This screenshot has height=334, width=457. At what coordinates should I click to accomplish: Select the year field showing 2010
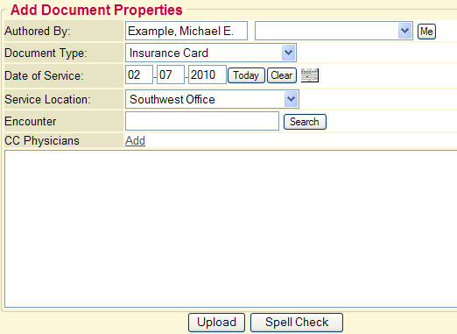(x=207, y=75)
